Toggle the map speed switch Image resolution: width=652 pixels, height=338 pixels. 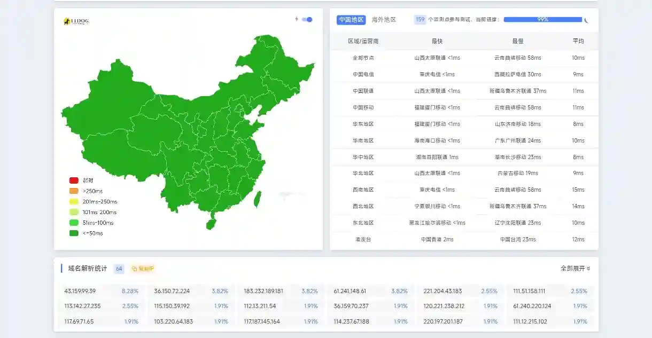[307, 19]
